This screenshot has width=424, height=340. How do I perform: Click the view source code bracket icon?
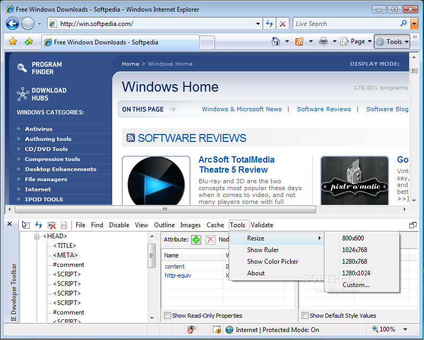(64, 225)
